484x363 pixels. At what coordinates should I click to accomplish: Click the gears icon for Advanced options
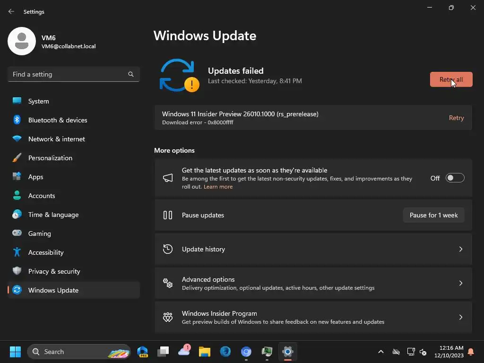[x=168, y=283]
